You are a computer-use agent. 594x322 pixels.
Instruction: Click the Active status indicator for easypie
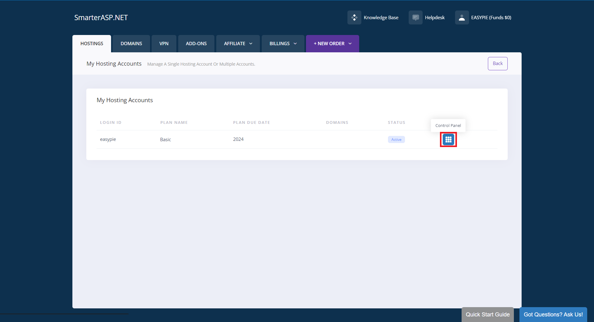point(396,139)
